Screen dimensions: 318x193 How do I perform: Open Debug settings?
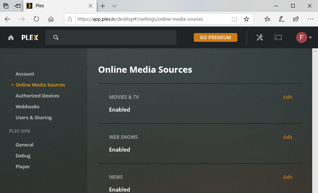(23, 156)
